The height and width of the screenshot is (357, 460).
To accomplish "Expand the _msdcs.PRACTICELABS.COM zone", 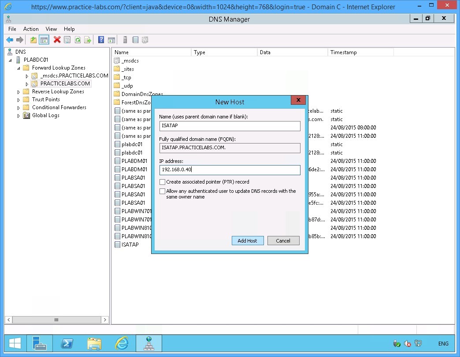I will 27,76.
